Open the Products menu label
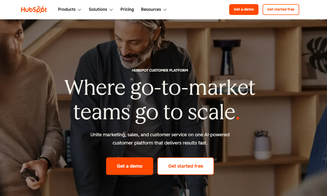 [x=67, y=9]
